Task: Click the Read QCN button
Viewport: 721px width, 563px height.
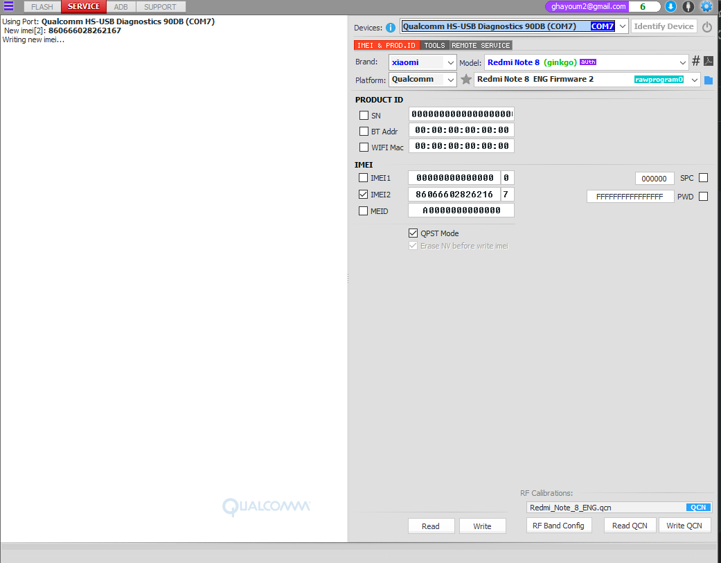Action: tap(630, 526)
